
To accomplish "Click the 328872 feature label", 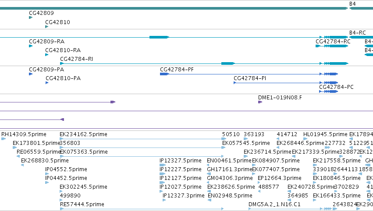I will pyautogui.click(x=350, y=152).
